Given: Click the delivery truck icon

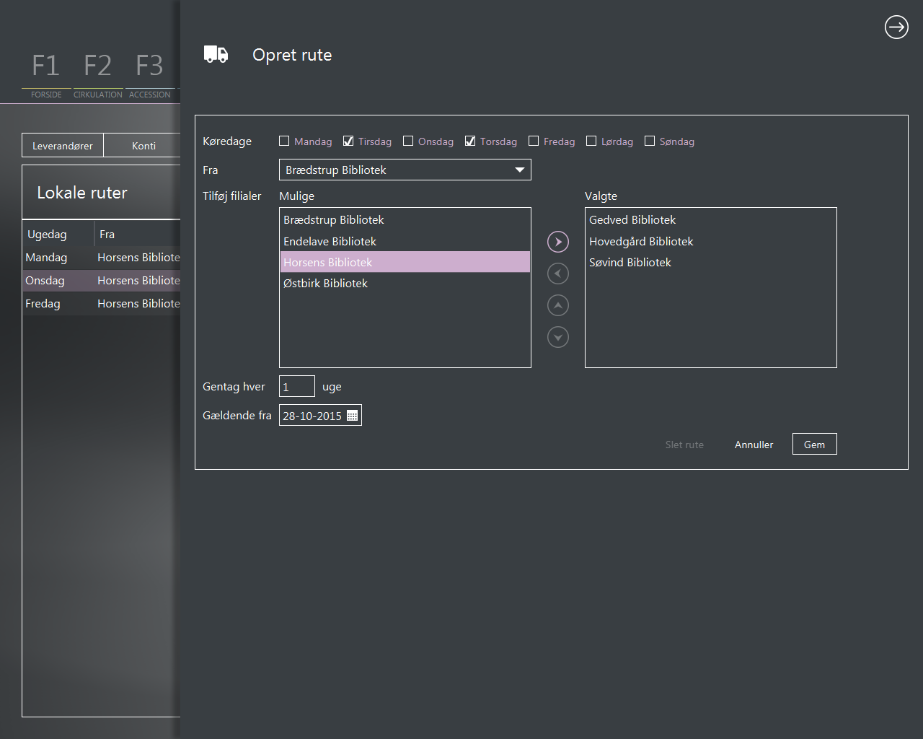Looking at the screenshot, I should tap(216, 54).
